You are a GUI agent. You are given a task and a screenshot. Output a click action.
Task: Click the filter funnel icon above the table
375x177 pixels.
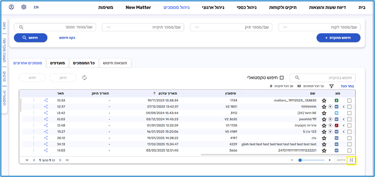[331, 86]
